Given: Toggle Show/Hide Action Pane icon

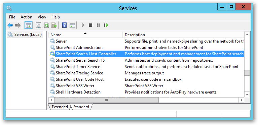Looking at the screenshot, I should click(72, 25).
